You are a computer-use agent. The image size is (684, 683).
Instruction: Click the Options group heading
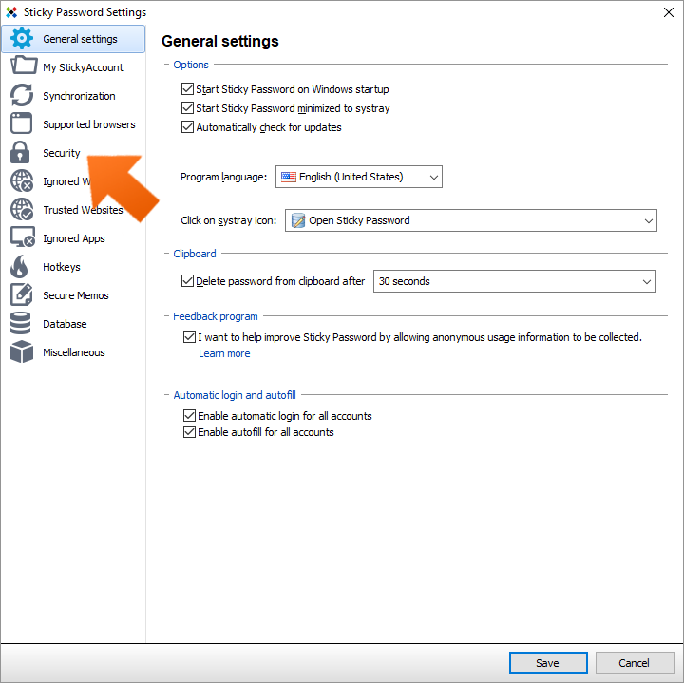coord(191,65)
